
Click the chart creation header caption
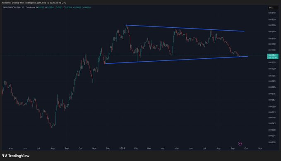coord(34,2)
